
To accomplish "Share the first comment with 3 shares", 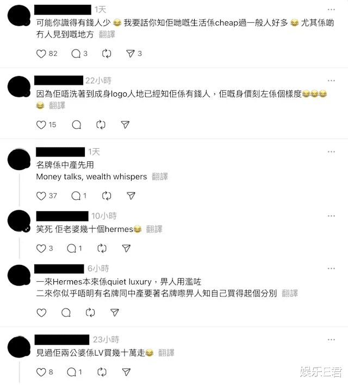I will click(130, 54).
